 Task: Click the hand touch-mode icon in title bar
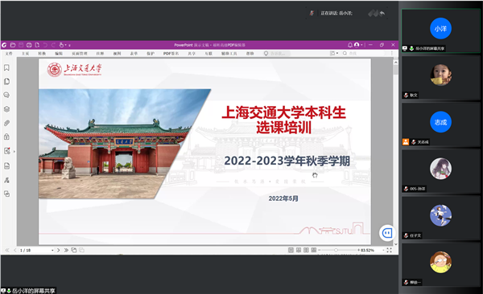click(x=62, y=45)
